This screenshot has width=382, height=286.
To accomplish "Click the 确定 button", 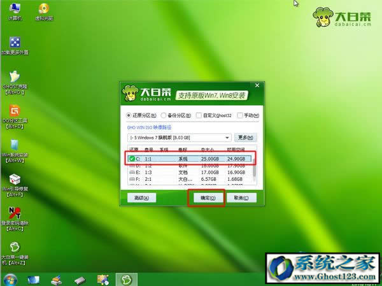I will tap(205, 198).
